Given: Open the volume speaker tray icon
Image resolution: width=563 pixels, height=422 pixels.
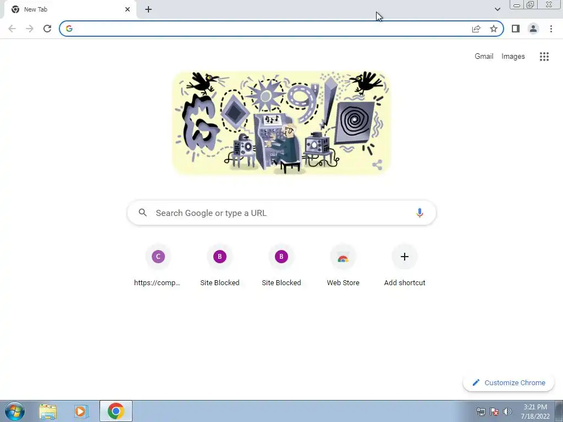Looking at the screenshot, I should [507, 412].
